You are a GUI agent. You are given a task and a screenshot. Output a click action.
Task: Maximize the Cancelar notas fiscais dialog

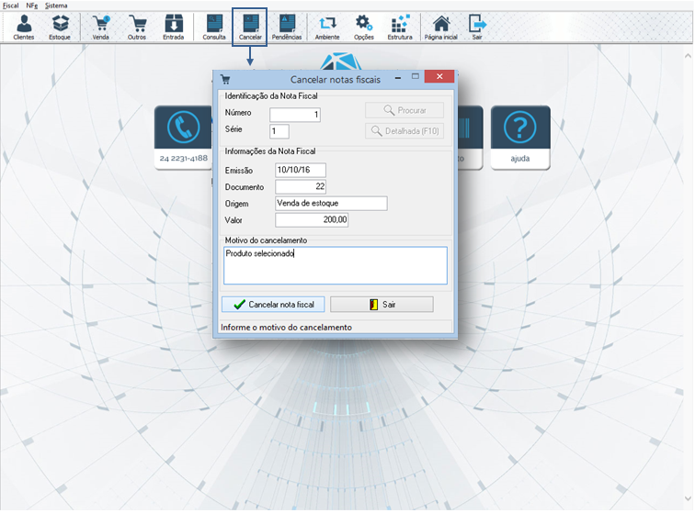tap(416, 76)
